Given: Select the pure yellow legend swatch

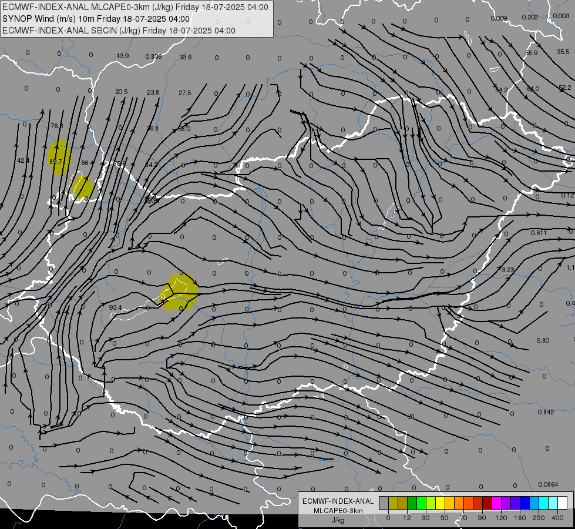Looking at the screenshot, I should [x=440, y=503].
